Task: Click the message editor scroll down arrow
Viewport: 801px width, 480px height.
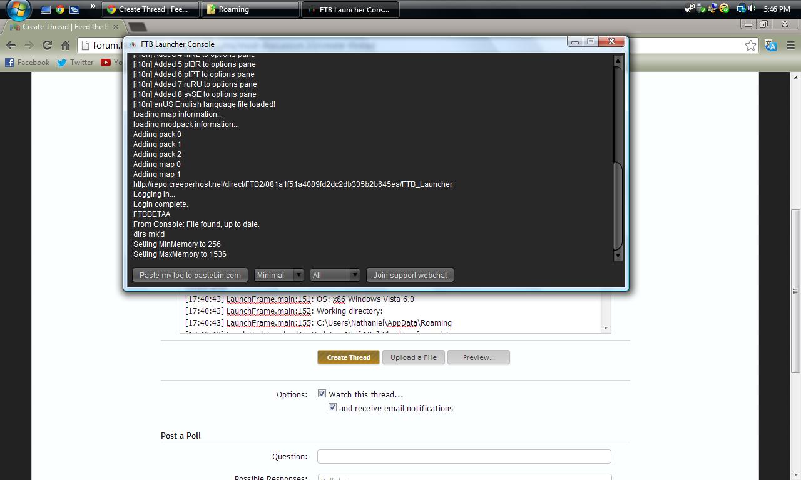Action: (x=605, y=327)
